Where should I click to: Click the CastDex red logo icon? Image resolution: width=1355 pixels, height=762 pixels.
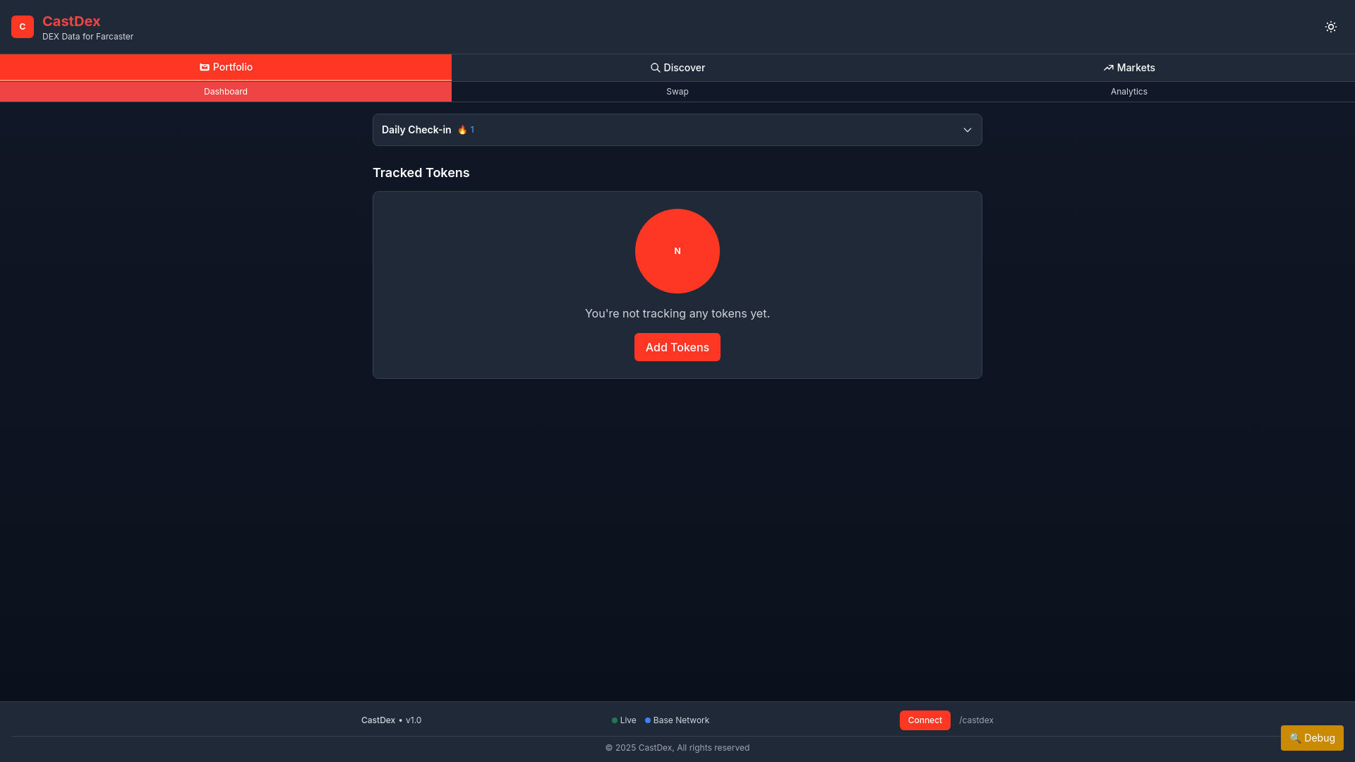[23, 27]
